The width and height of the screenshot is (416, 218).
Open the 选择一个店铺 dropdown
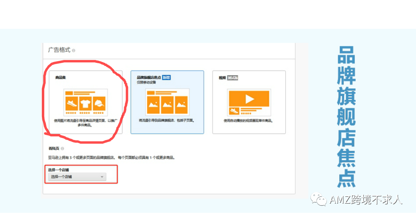point(77,177)
